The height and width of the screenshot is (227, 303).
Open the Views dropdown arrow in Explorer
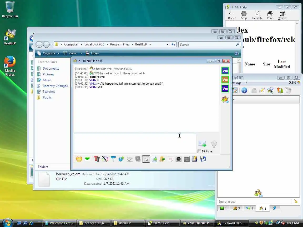pos(81,53)
